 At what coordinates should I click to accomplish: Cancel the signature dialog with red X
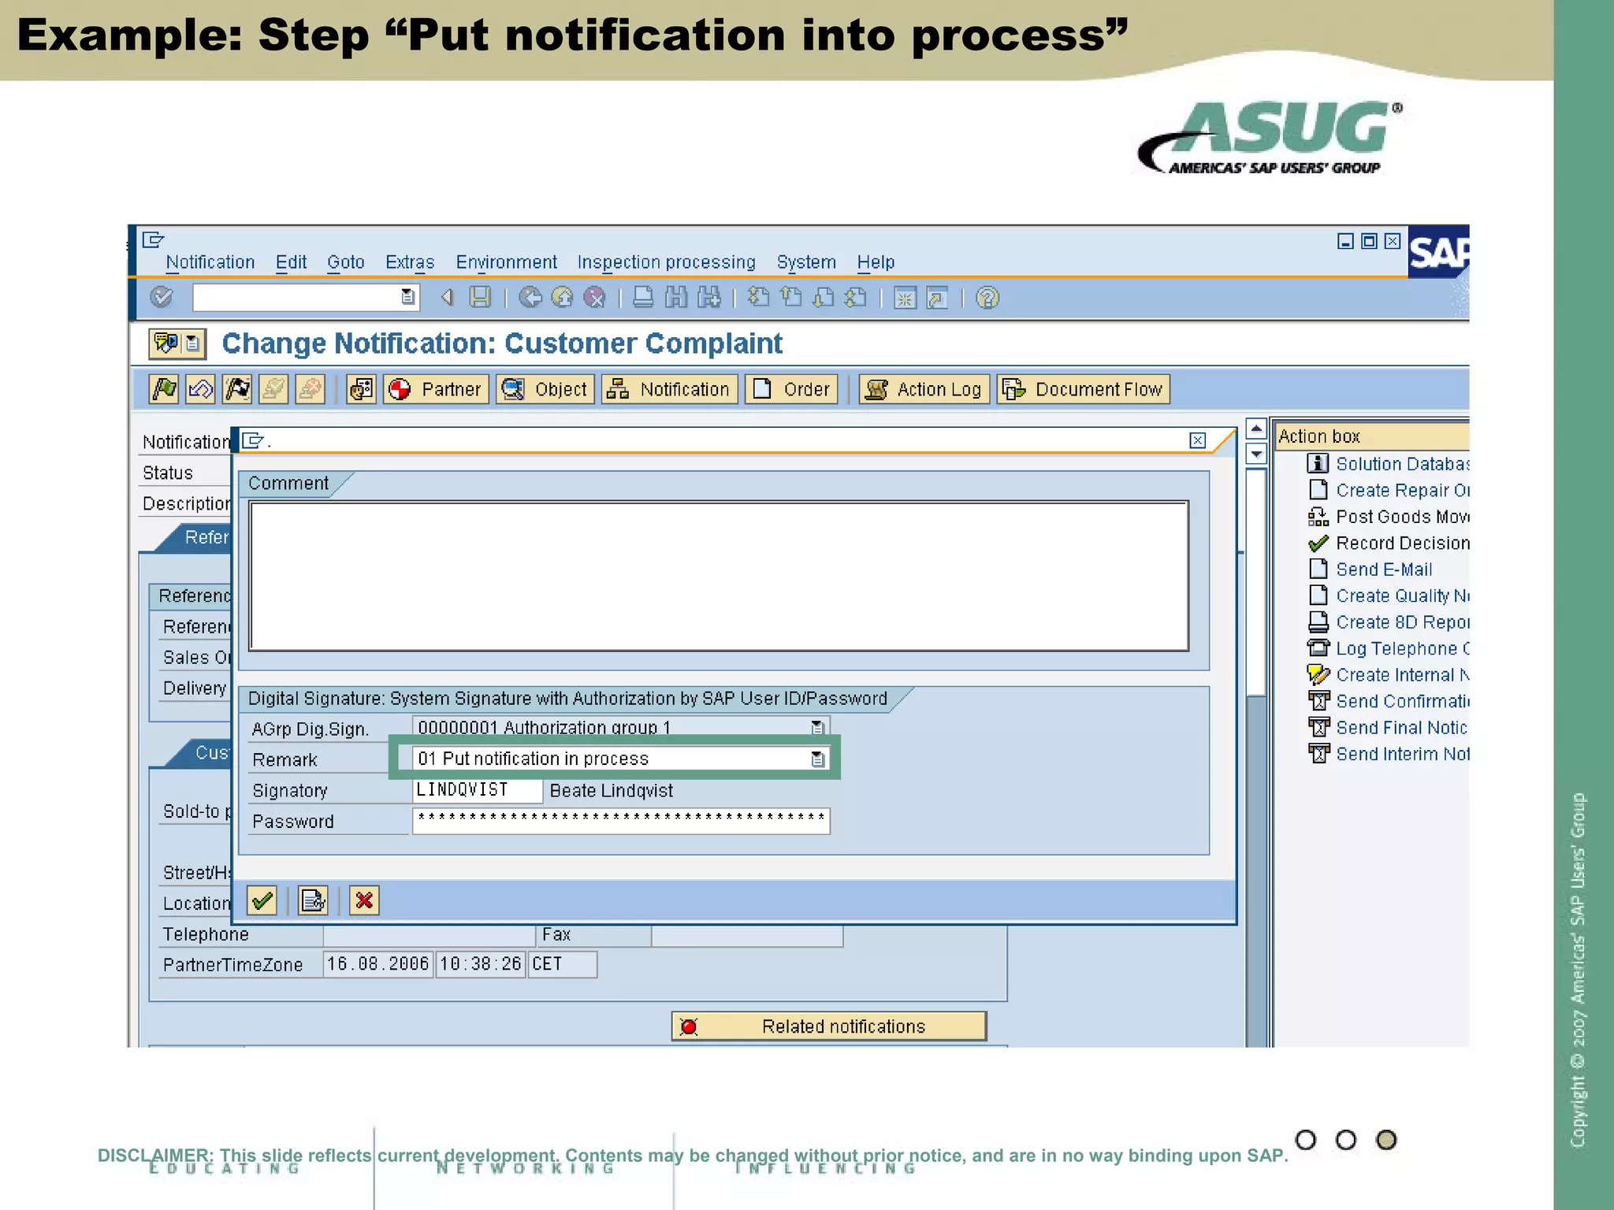[x=364, y=900]
